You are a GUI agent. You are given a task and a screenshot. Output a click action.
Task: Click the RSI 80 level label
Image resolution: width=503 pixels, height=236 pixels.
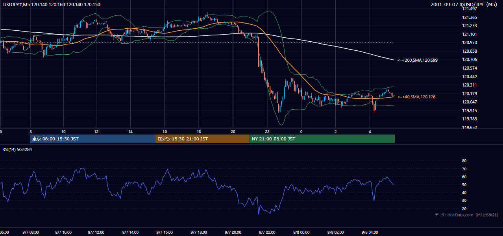(464, 161)
